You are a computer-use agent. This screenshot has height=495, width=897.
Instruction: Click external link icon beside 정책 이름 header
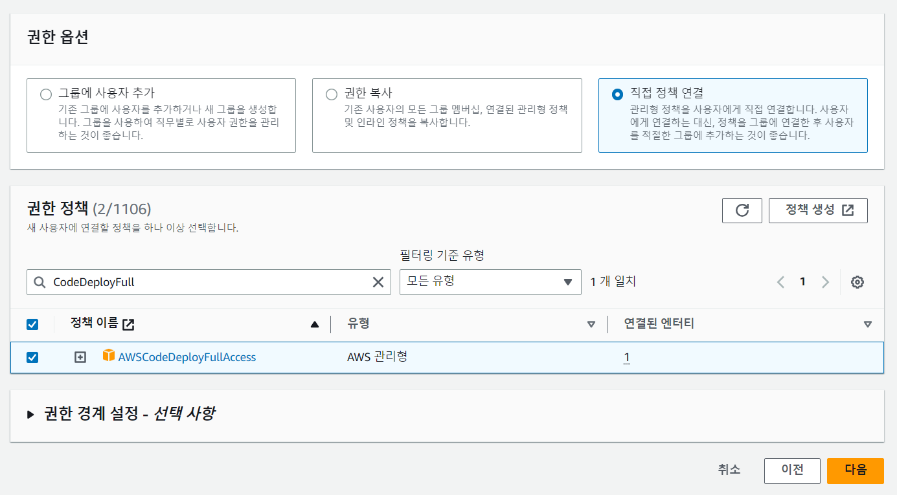tap(128, 324)
